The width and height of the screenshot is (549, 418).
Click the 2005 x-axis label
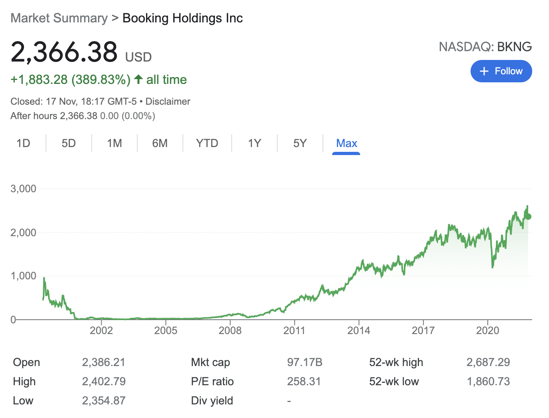[x=166, y=330]
